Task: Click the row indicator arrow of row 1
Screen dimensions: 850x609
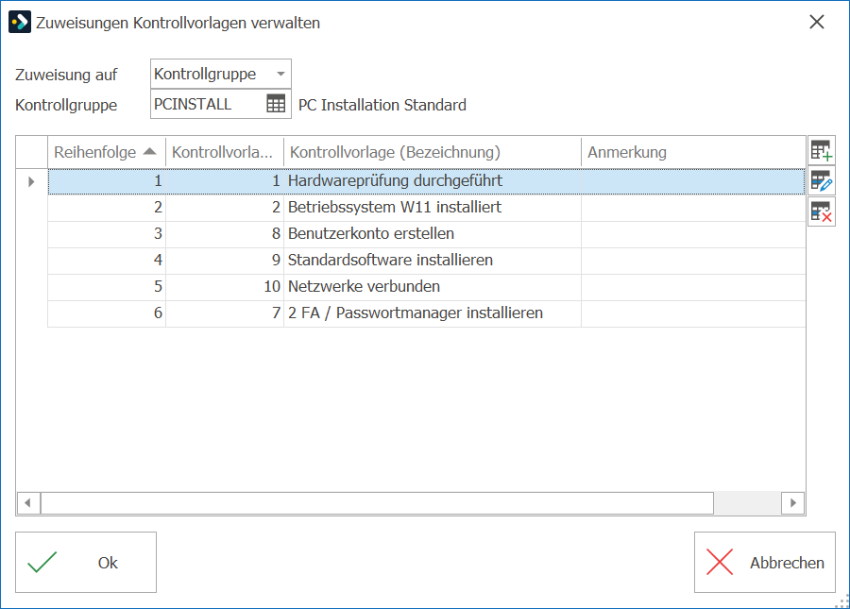Action: pyautogui.click(x=31, y=181)
